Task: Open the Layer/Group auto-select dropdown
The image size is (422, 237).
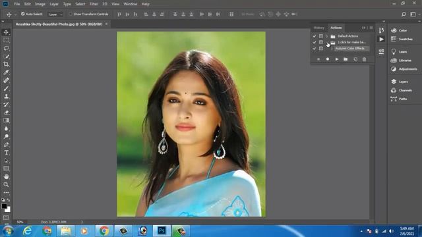Action: (x=55, y=14)
